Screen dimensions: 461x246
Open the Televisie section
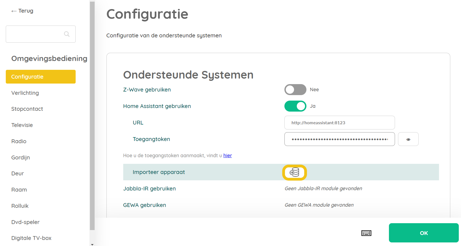click(x=22, y=125)
